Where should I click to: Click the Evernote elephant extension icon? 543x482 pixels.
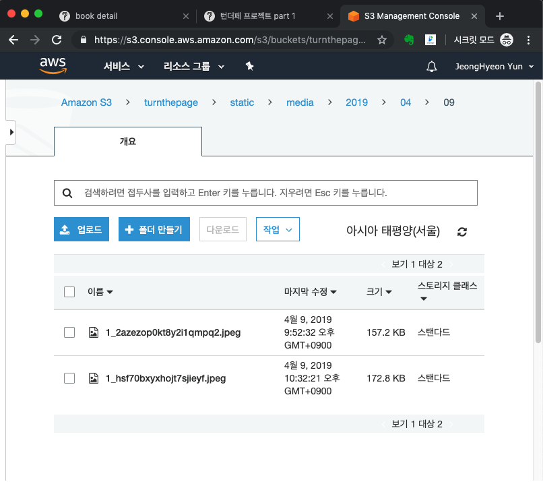coord(409,40)
